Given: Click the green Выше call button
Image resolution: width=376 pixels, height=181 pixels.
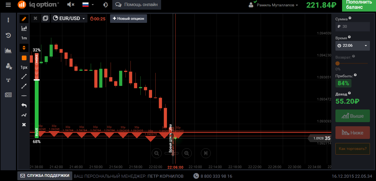Looking at the screenshot, I should tap(353, 116).
